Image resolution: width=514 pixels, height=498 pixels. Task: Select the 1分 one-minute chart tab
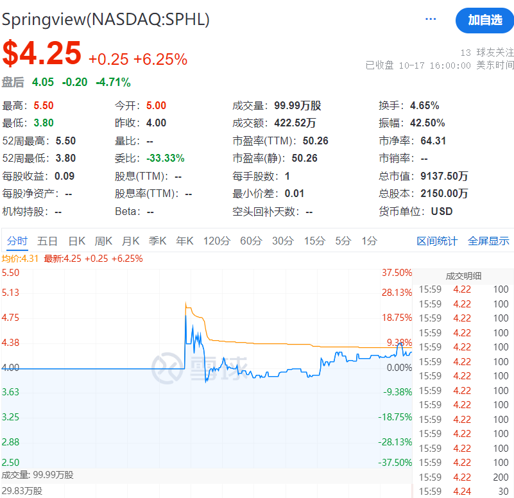368,241
